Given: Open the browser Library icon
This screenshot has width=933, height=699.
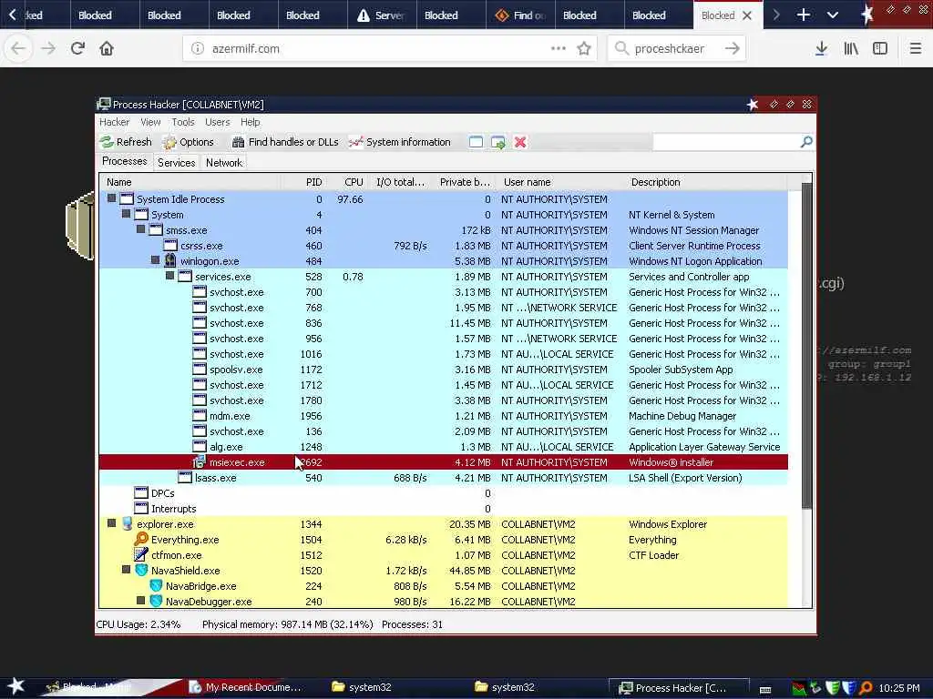Looking at the screenshot, I should [851, 48].
